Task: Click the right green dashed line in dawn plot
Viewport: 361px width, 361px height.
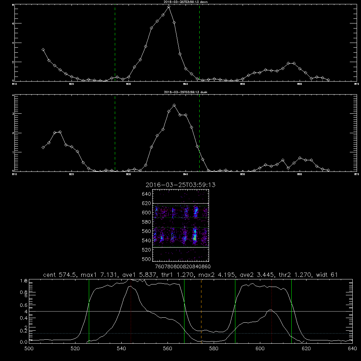Action: pyautogui.click(x=199, y=43)
